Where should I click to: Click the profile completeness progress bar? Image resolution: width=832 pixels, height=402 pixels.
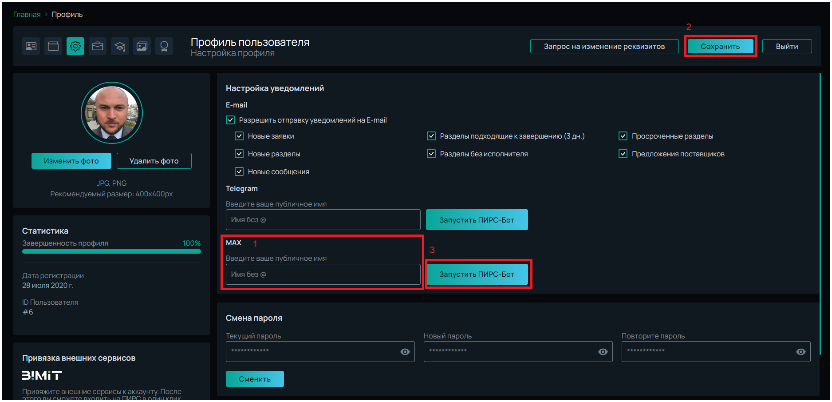111,251
